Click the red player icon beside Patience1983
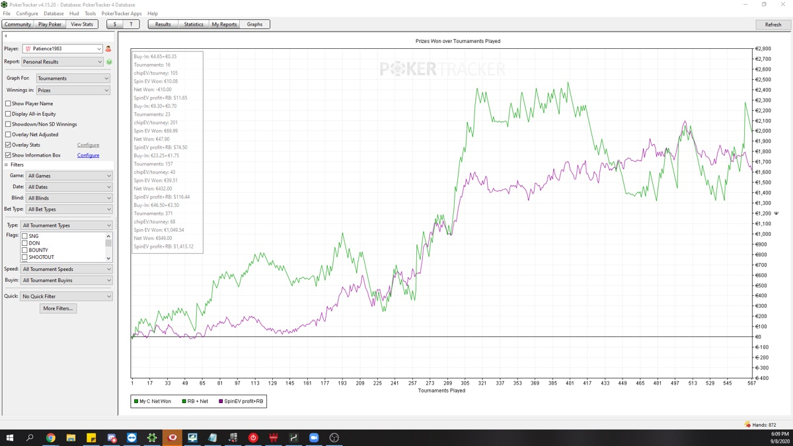The image size is (793, 446). 108,49
